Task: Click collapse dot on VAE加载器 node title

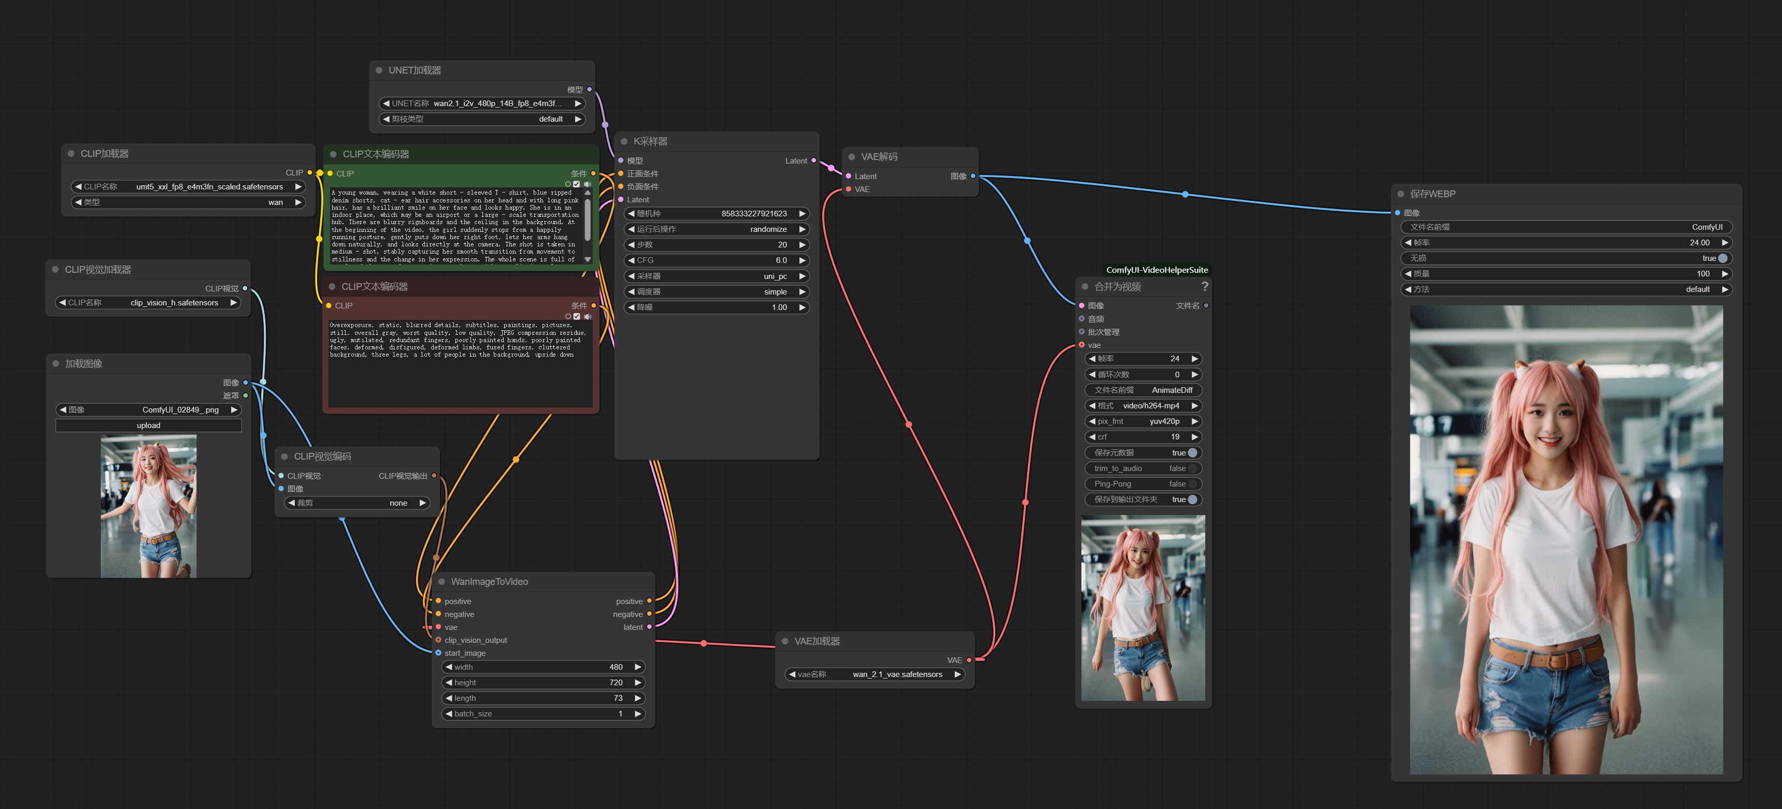Action: pos(785,641)
